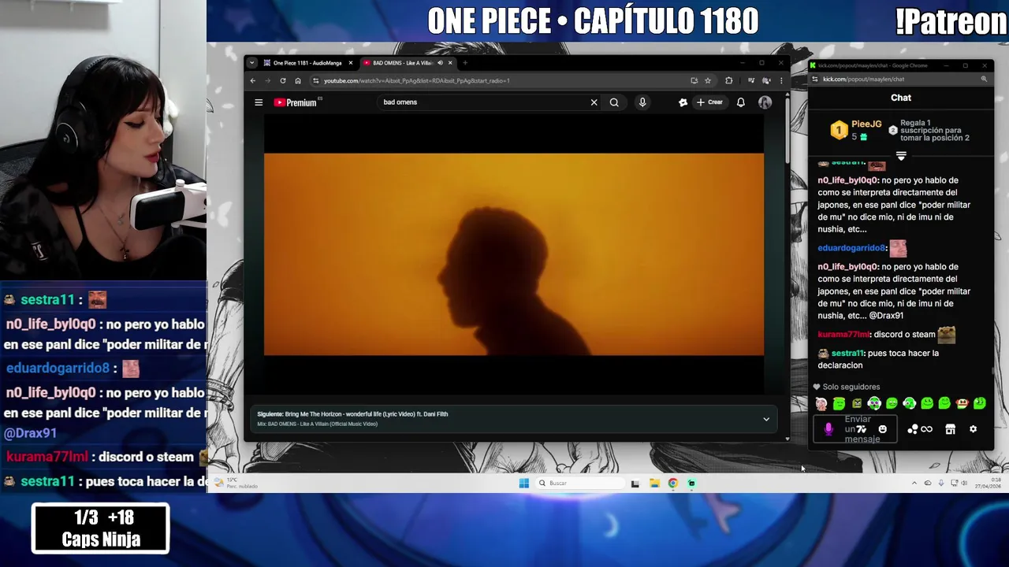The height and width of the screenshot is (567, 1009).
Task: Open YouTube notifications bell
Action: tap(741, 102)
